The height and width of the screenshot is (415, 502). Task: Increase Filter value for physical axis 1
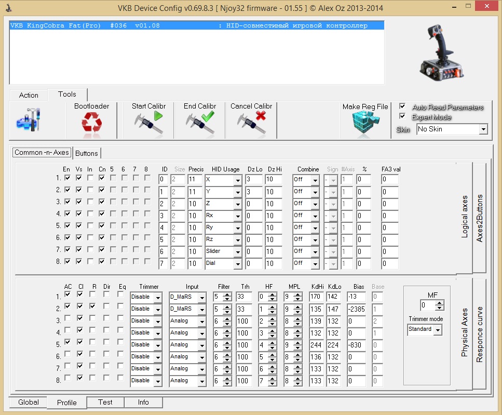pos(227,294)
